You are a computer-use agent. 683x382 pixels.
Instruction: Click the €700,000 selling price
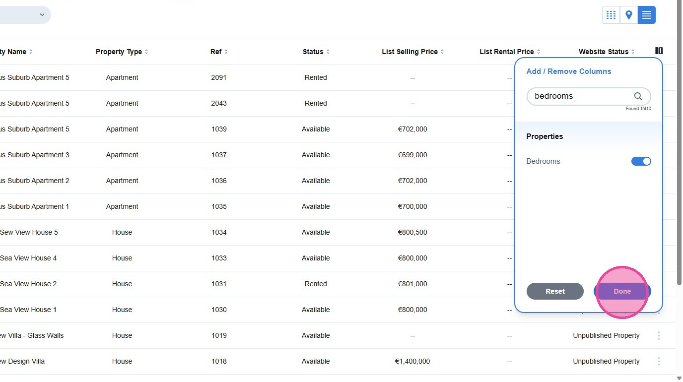412,206
